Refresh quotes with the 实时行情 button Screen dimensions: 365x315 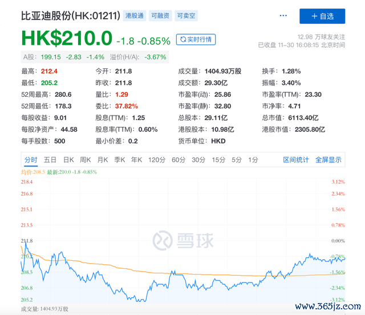[196, 39]
